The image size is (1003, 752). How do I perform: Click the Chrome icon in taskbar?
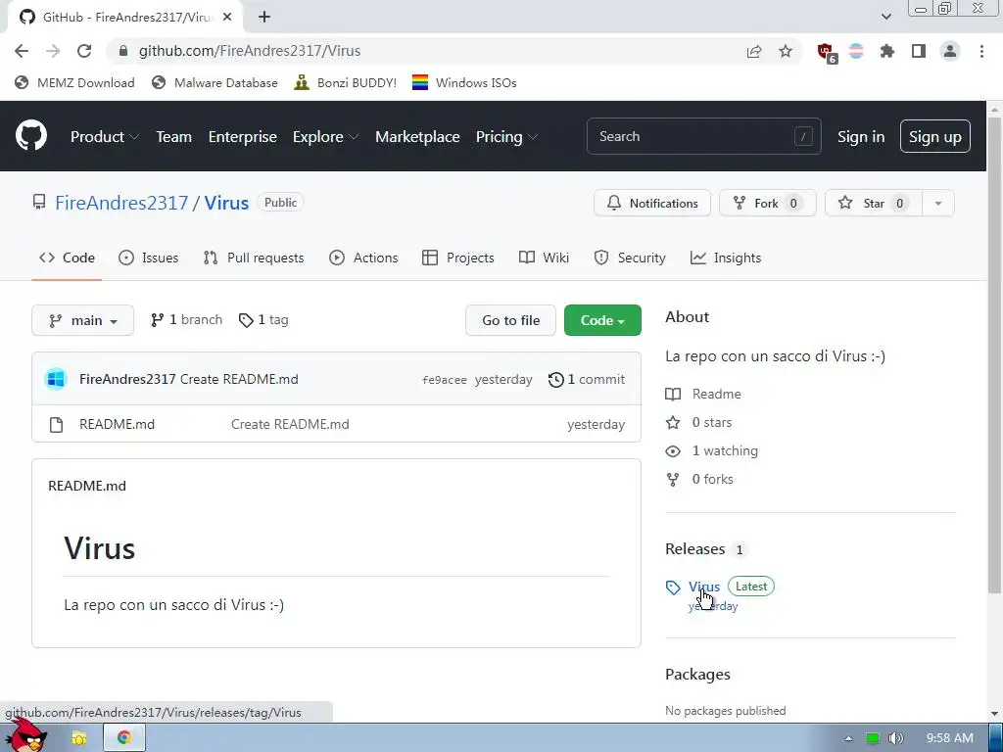point(124,737)
